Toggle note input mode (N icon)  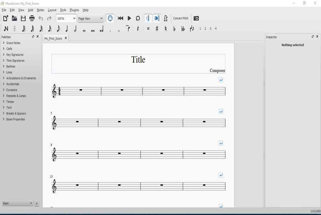point(6,29)
